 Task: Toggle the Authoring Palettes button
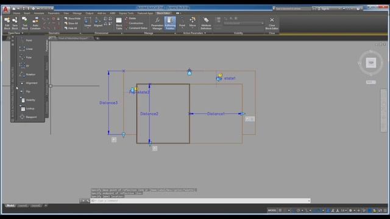tap(170, 23)
